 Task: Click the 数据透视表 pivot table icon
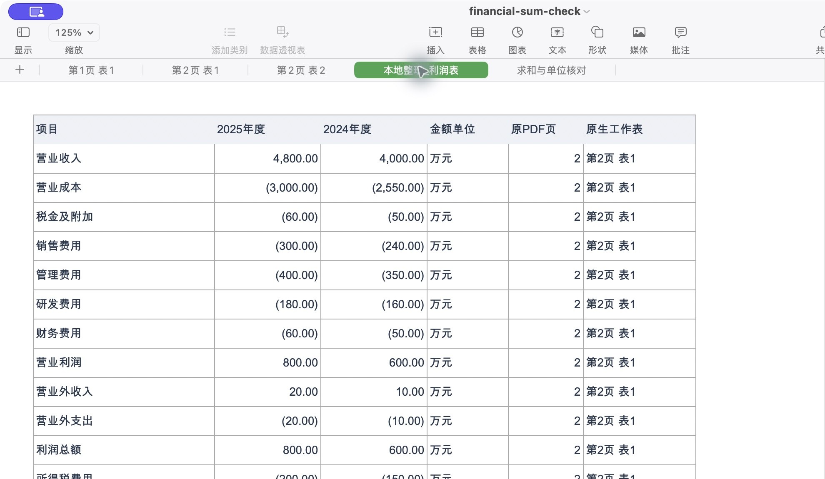tap(282, 32)
